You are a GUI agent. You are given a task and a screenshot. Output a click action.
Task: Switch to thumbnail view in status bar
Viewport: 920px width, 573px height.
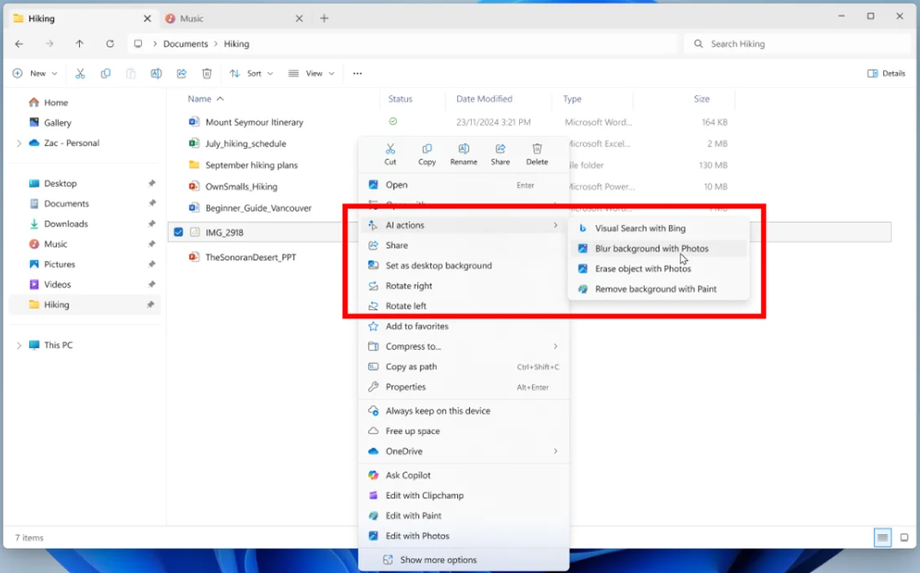tap(905, 537)
